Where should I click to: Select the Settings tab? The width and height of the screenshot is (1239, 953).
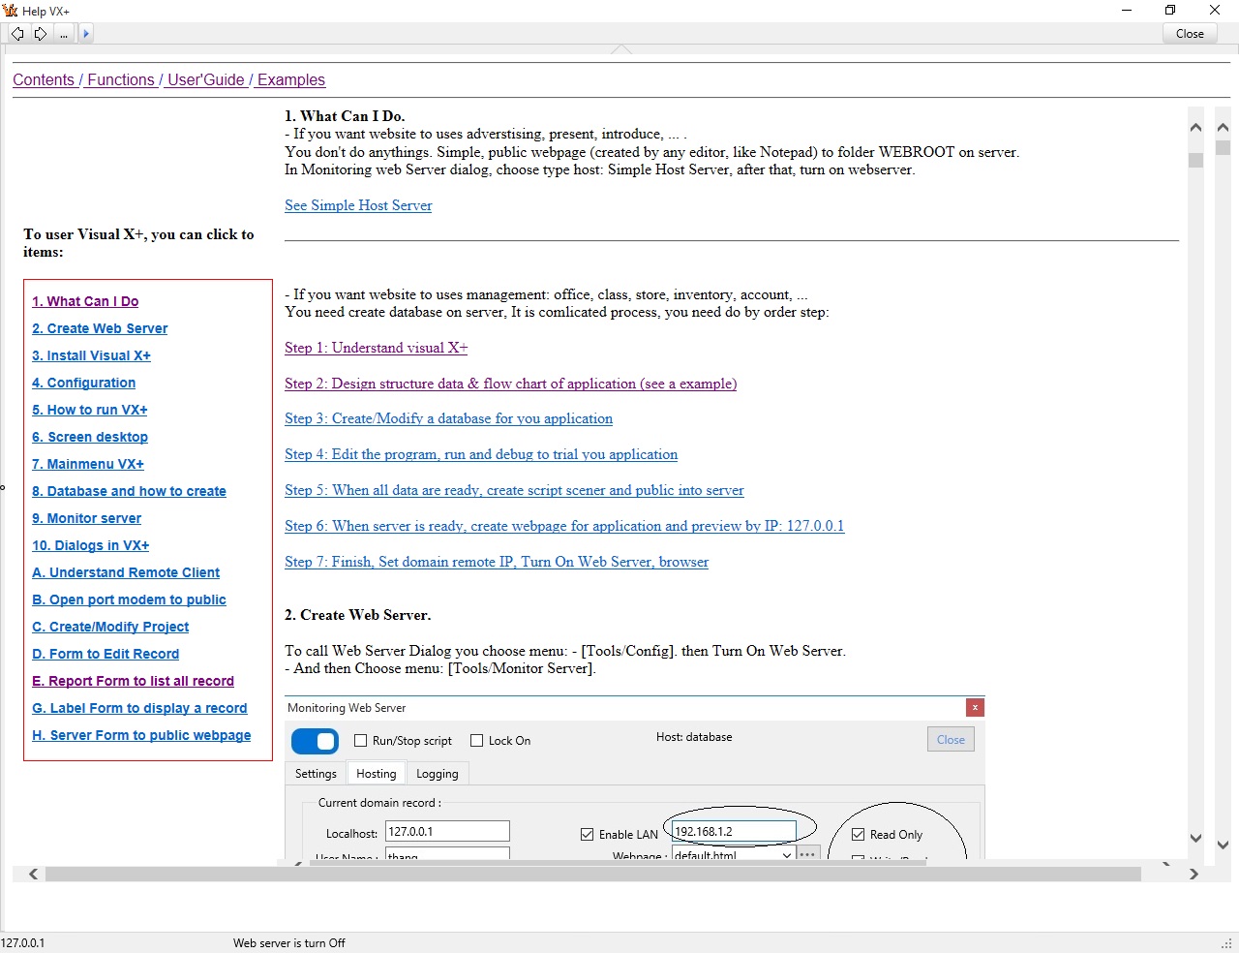(x=316, y=774)
